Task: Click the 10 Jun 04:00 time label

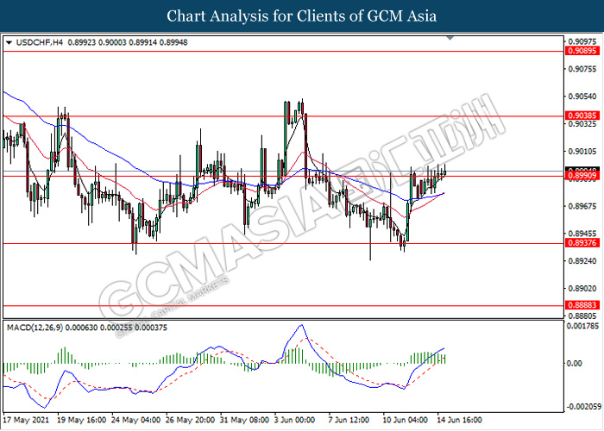Action: [x=405, y=420]
